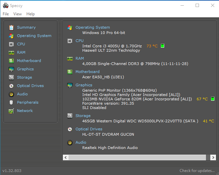This screenshot has width=219, height=175.
Task: Click the 73 °C CPU temperature value
Action: (x=152, y=46)
